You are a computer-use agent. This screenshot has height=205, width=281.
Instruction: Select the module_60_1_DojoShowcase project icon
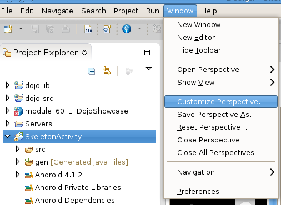[19, 111]
